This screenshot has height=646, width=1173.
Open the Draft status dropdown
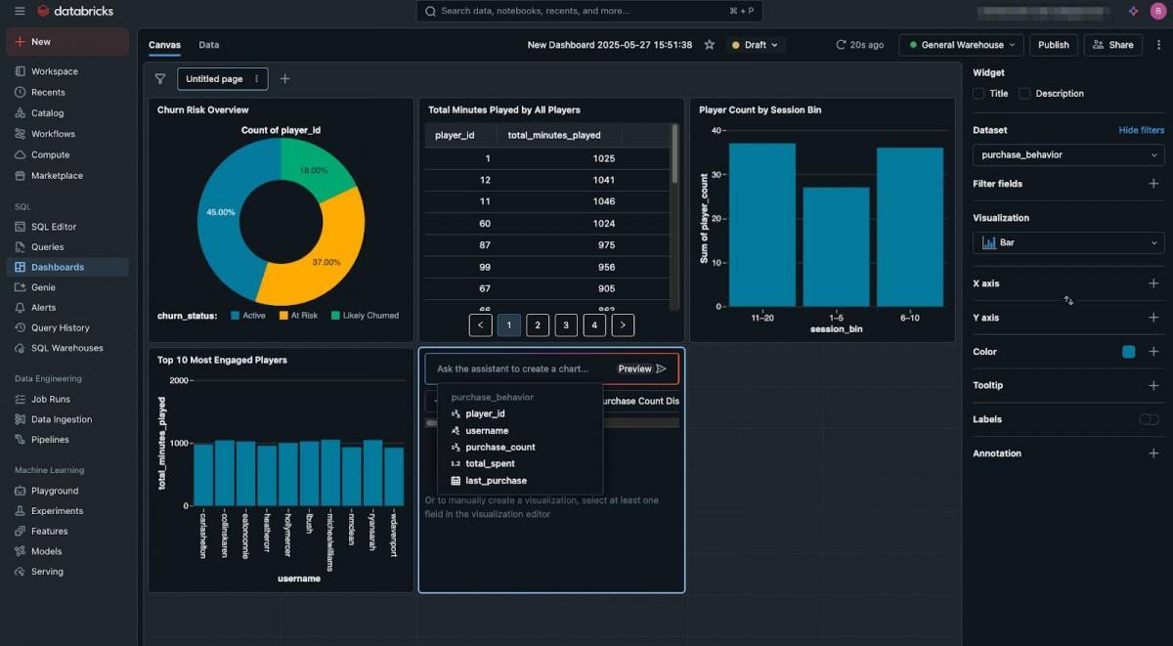[x=755, y=45]
